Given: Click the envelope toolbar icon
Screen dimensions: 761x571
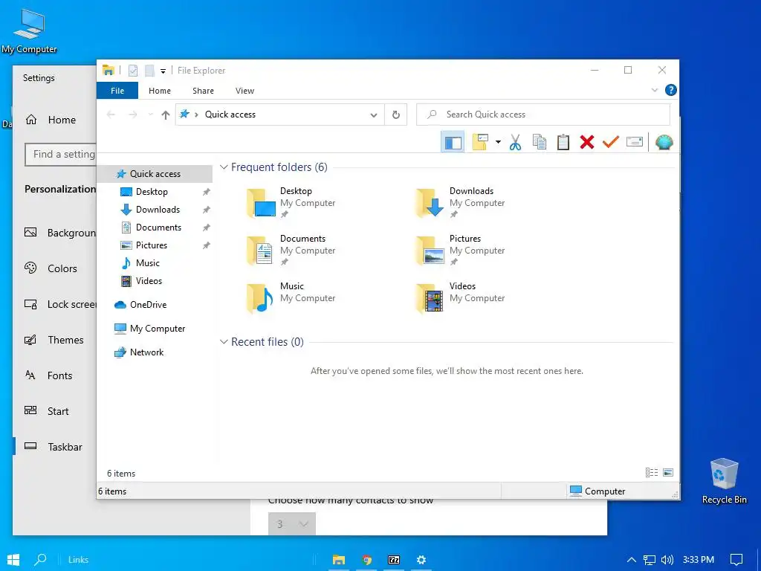Looking at the screenshot, I should (635, 142).
